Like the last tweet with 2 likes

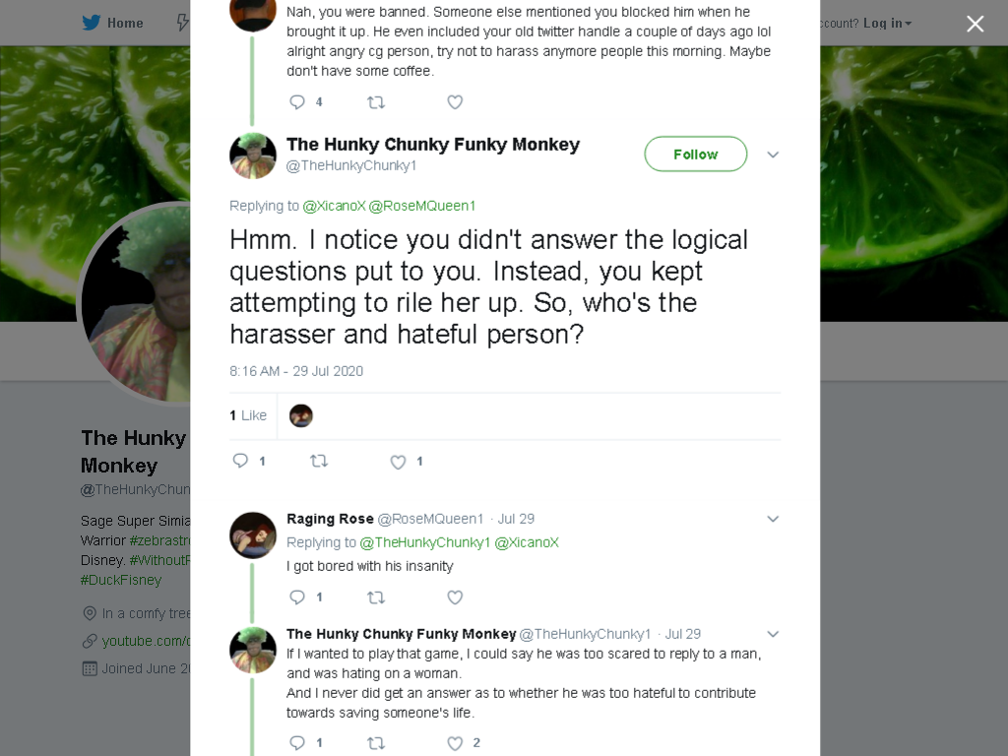tap(455, 743)
